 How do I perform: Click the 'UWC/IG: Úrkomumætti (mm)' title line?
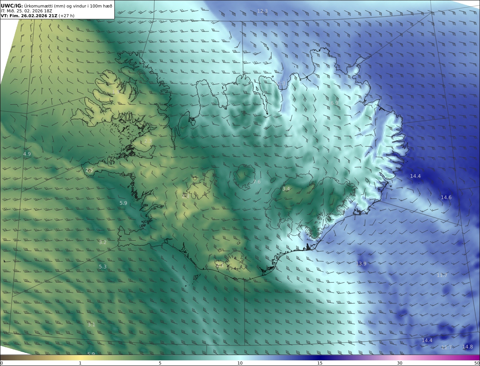click(57, 6)
